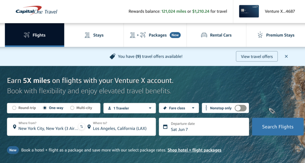Open the 1 Traveler dropdown

[130, 108]
